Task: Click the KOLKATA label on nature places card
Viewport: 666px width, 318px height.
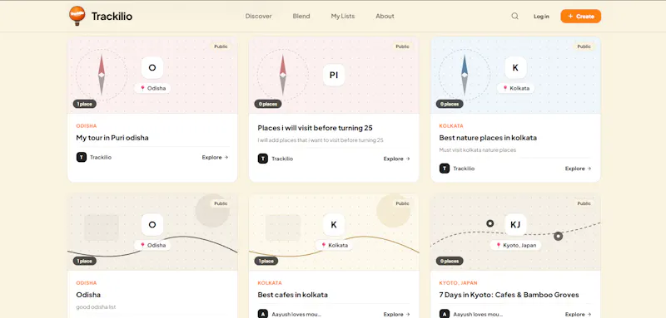Action: tap(451, 125)
